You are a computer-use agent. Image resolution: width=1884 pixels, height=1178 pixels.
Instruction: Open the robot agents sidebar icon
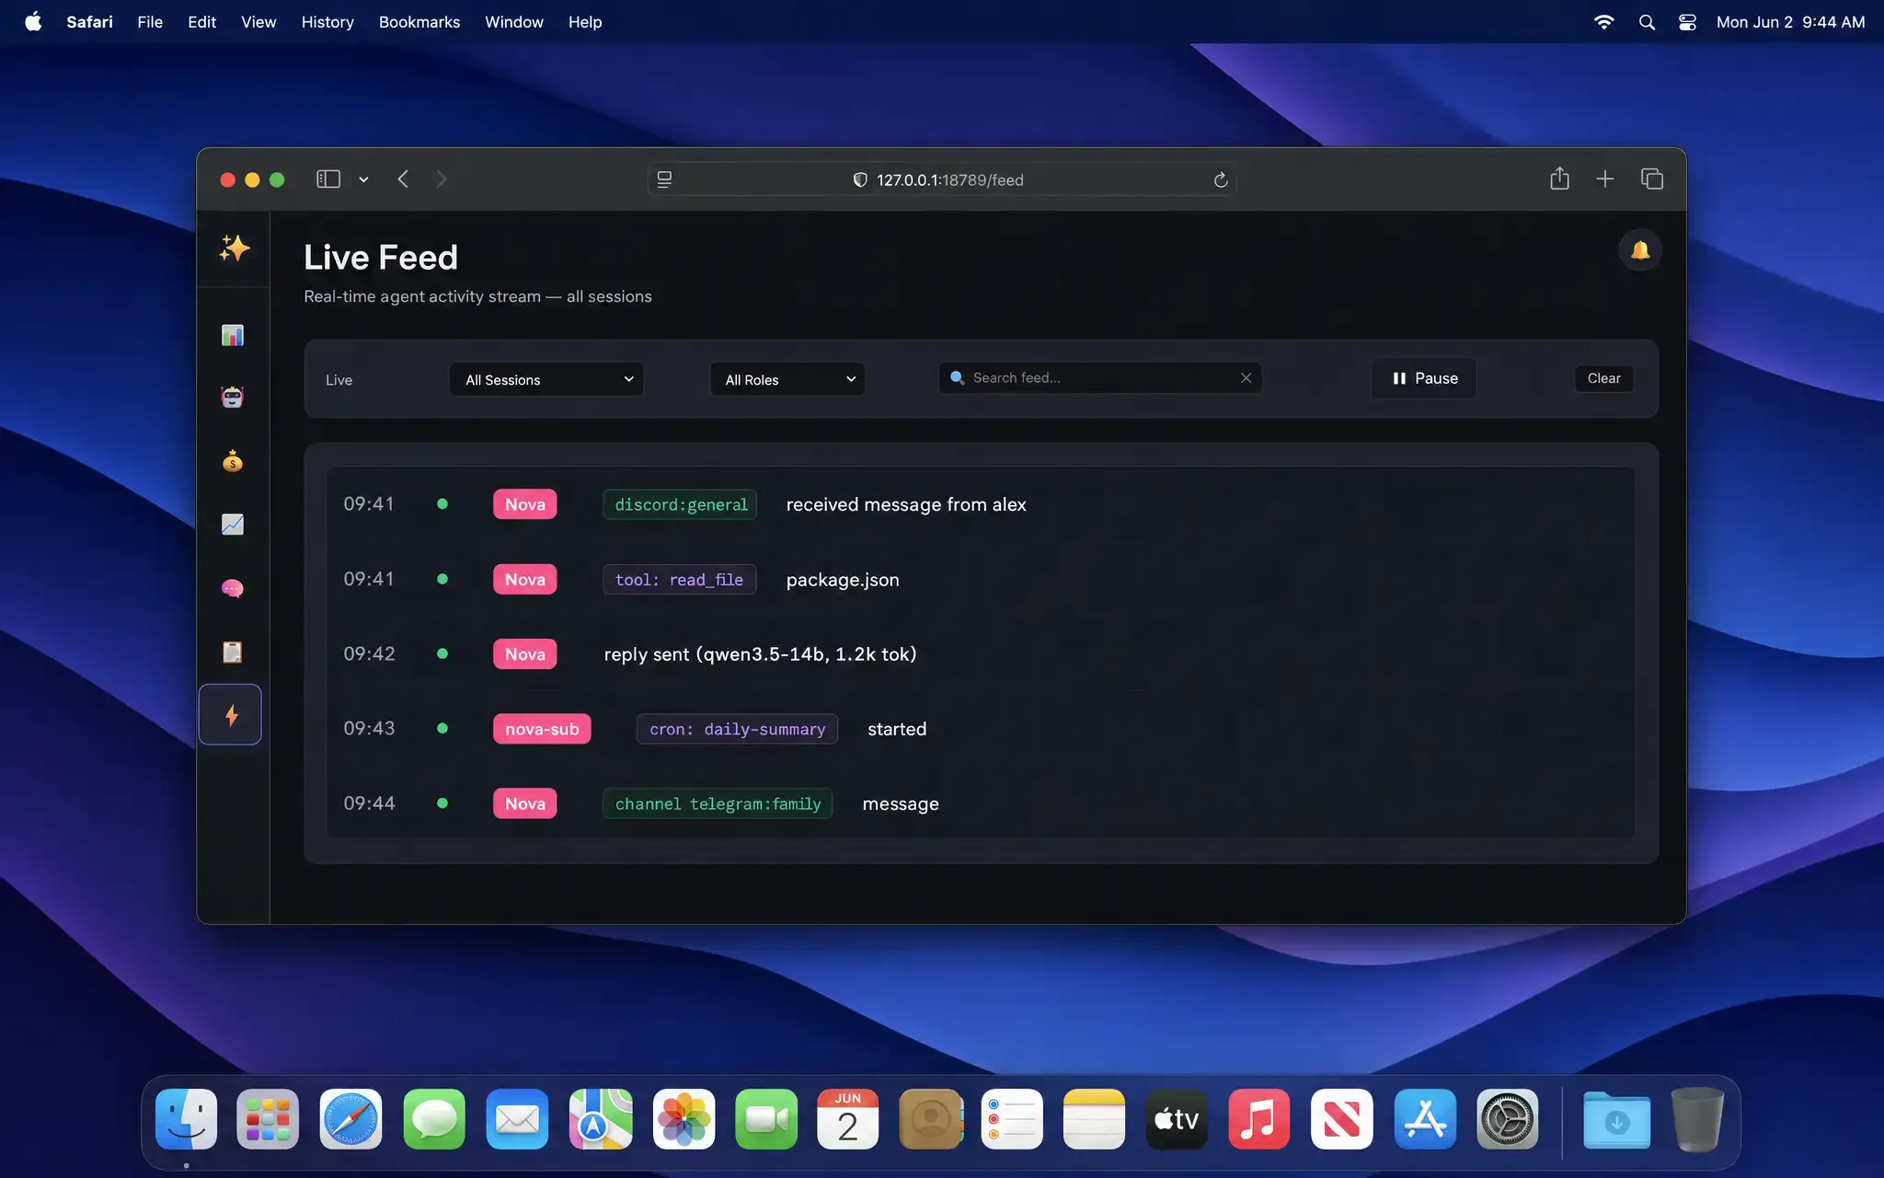click(233, 398)
